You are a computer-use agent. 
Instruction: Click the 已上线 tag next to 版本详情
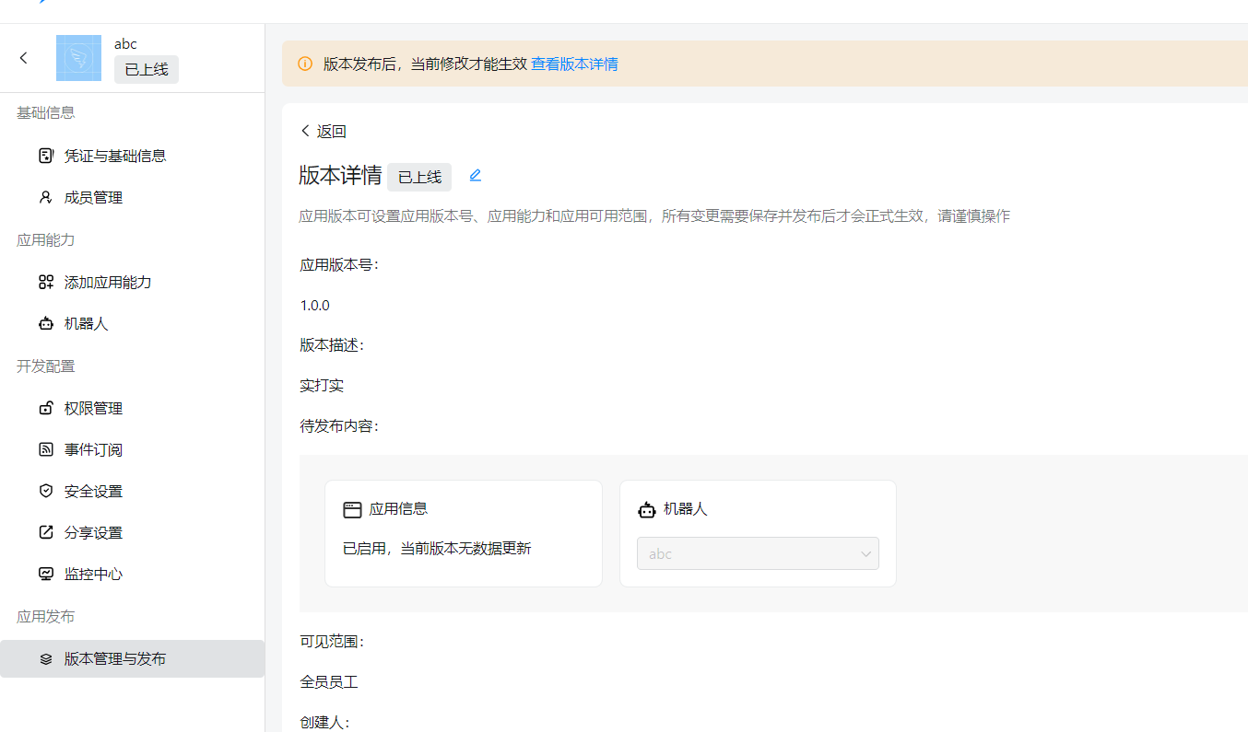[419, 177]
